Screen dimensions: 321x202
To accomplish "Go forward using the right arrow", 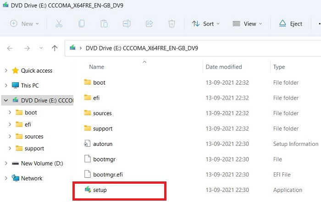I will [x=27, y=48].
